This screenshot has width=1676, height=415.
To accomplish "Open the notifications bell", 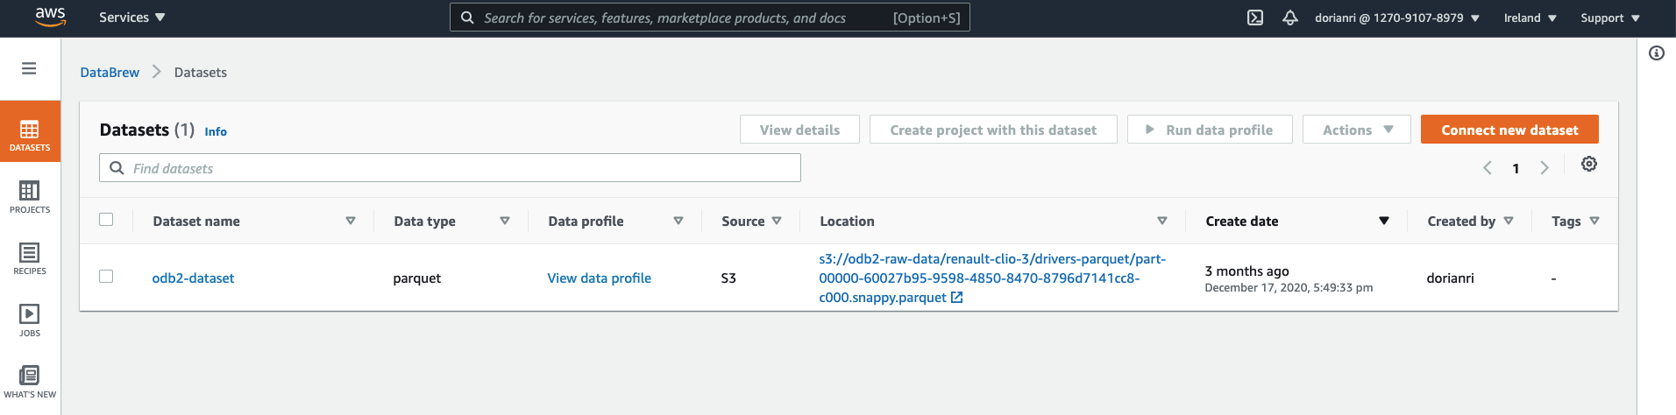I will [x=1289, y=18].
